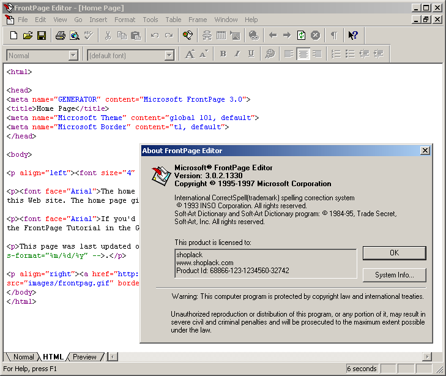Increase text size icon
Screen dimensions: 446x376
tap(190, 54)
